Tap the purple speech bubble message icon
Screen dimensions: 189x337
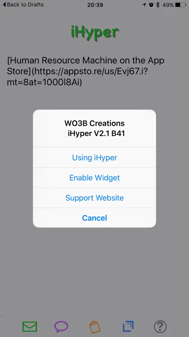[61, 326]
